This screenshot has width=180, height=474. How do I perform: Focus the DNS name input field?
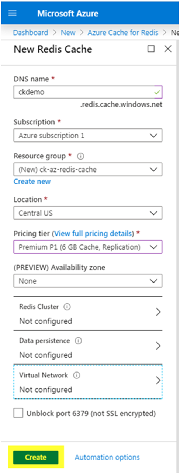(88, 92)
